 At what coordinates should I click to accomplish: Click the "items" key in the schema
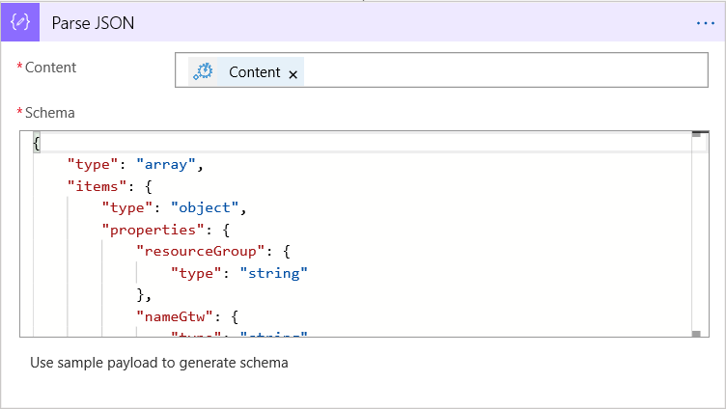[x=93, y=186]
